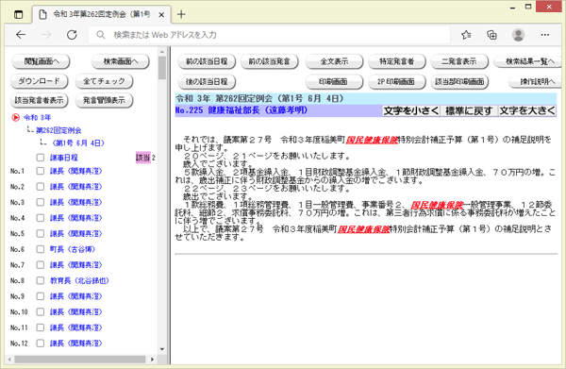Click the search icon in the address bar
Screen dimensions: 566x369
[101, 35]
